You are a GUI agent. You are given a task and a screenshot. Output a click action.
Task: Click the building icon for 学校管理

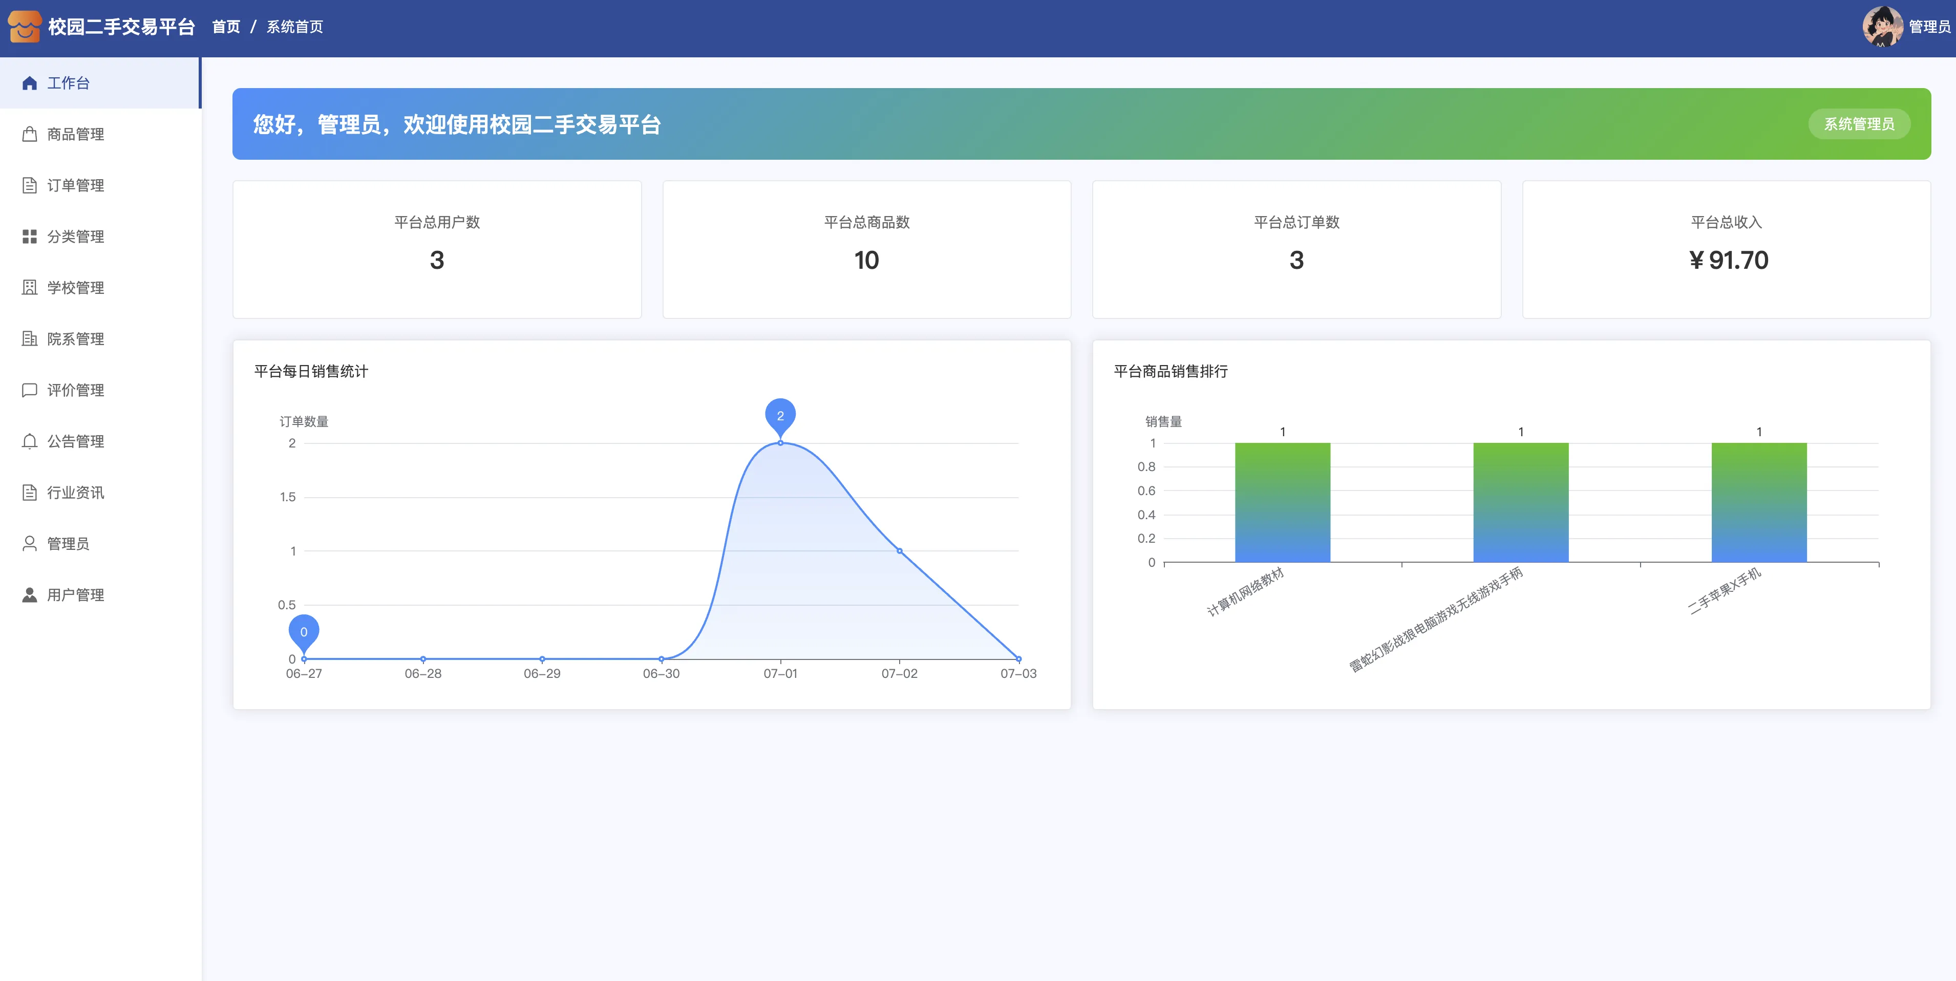coord(30,288)
